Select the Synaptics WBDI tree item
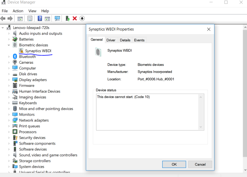 tap(38, 51)
